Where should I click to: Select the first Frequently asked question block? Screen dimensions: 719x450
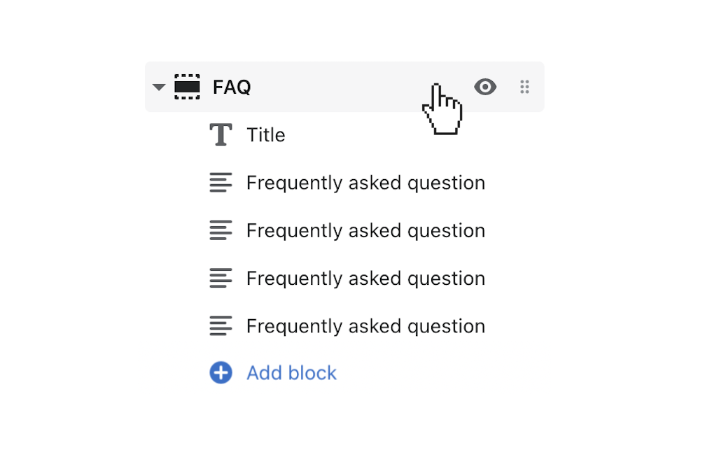click(x=365, y=182)
